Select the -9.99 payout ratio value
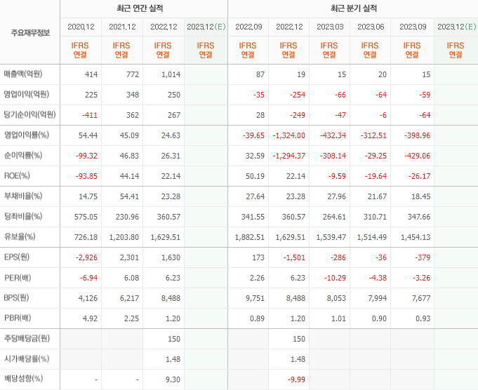 tap(296, 379)
